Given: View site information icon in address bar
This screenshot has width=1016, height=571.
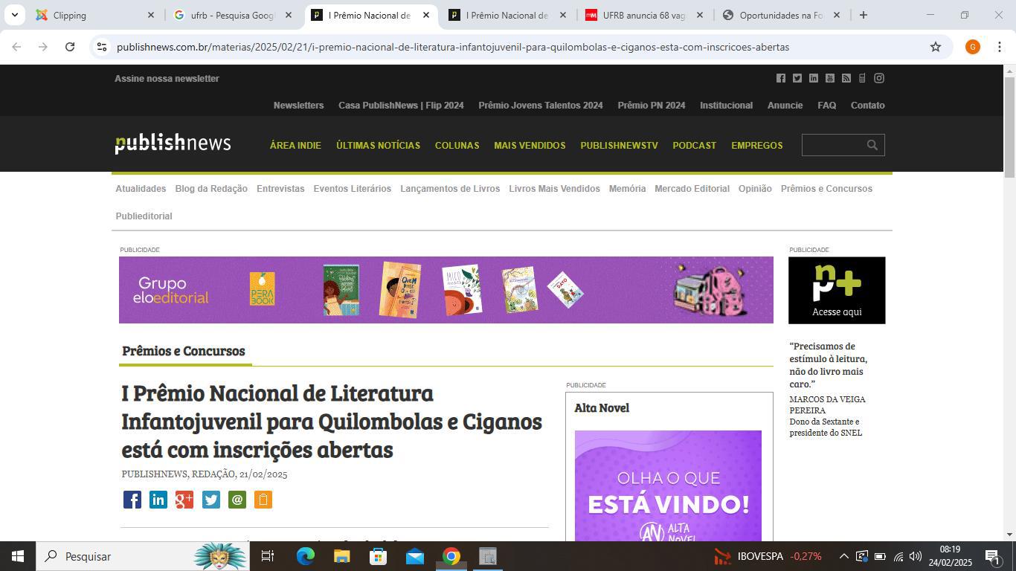Looking at the screenshot, I should (x=102, y=47).
